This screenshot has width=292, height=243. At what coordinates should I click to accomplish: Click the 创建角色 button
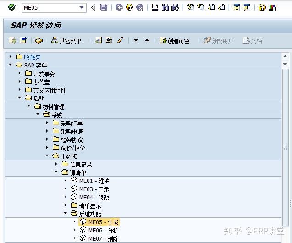pos(174,40)
